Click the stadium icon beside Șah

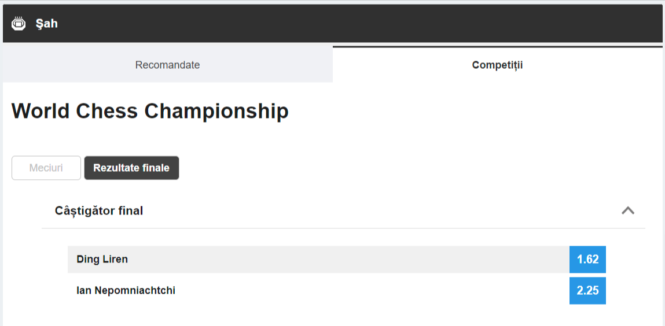pos(19,24)
